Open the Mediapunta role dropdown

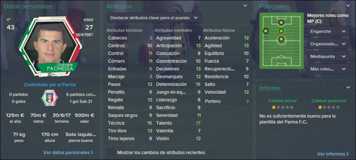pyautogui.click(x=328, y=56)
